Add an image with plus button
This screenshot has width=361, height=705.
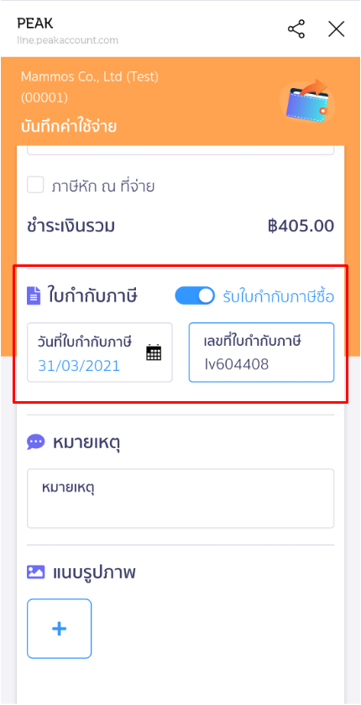[x=60, y=629]
